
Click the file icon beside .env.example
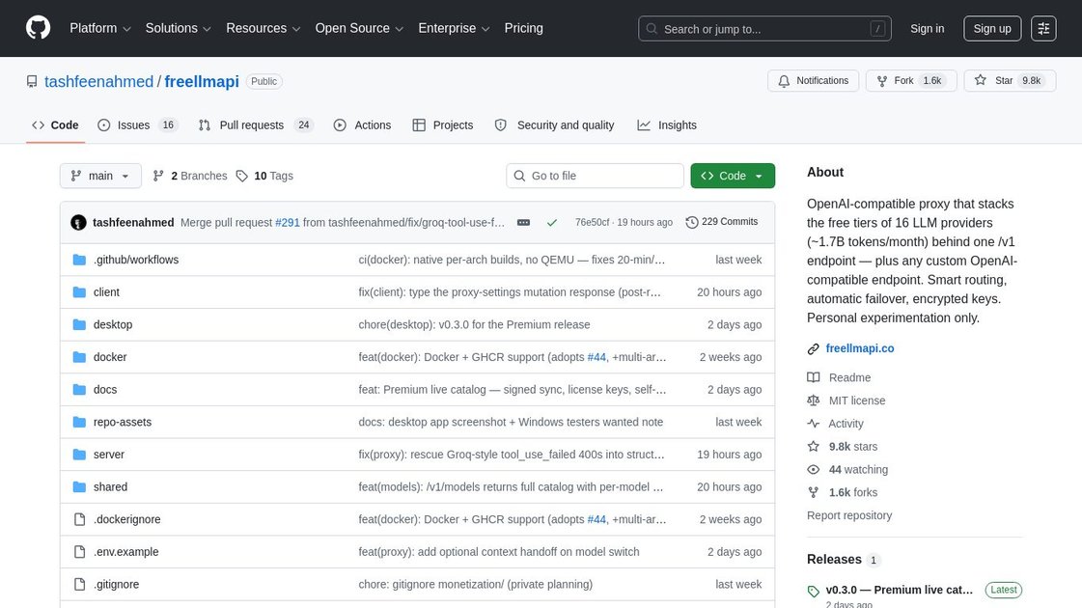pos(79,551)
